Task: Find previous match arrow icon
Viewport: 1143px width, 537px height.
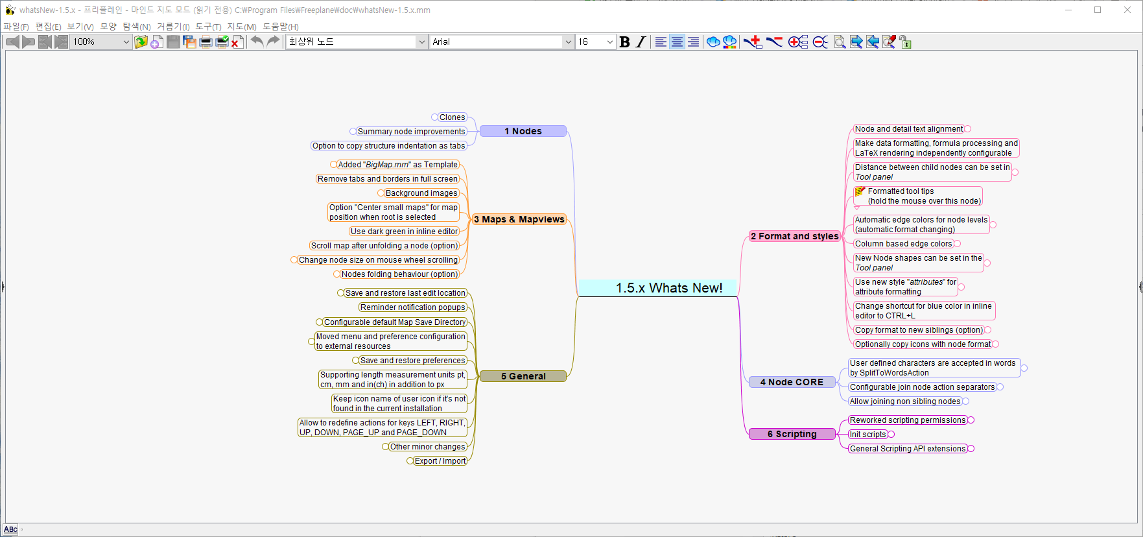Action: [873, 42]
